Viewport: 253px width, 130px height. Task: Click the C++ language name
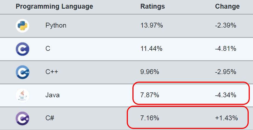click(x=52, y=72)
